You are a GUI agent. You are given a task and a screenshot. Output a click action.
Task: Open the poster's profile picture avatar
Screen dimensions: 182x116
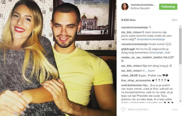tap(125, 7)
